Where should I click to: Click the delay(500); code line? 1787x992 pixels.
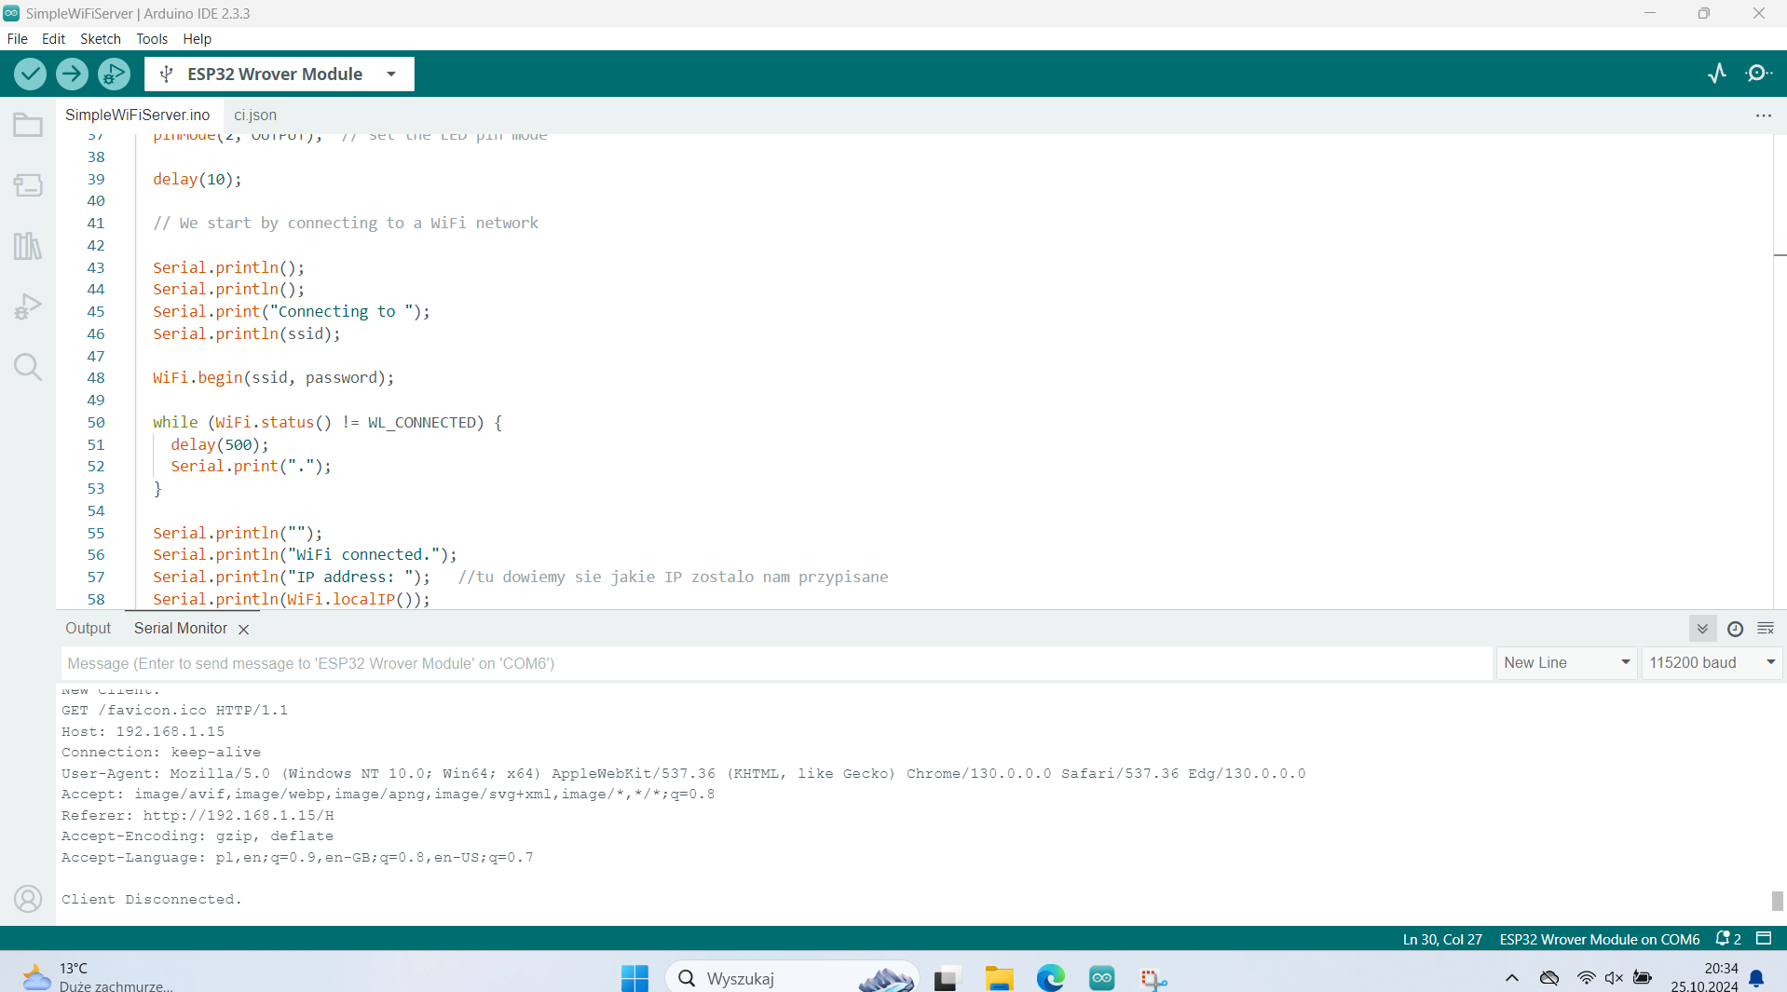(219, 445)
